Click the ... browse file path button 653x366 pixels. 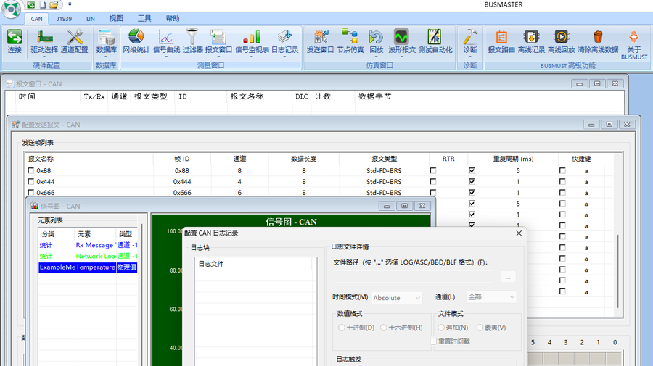508,277
